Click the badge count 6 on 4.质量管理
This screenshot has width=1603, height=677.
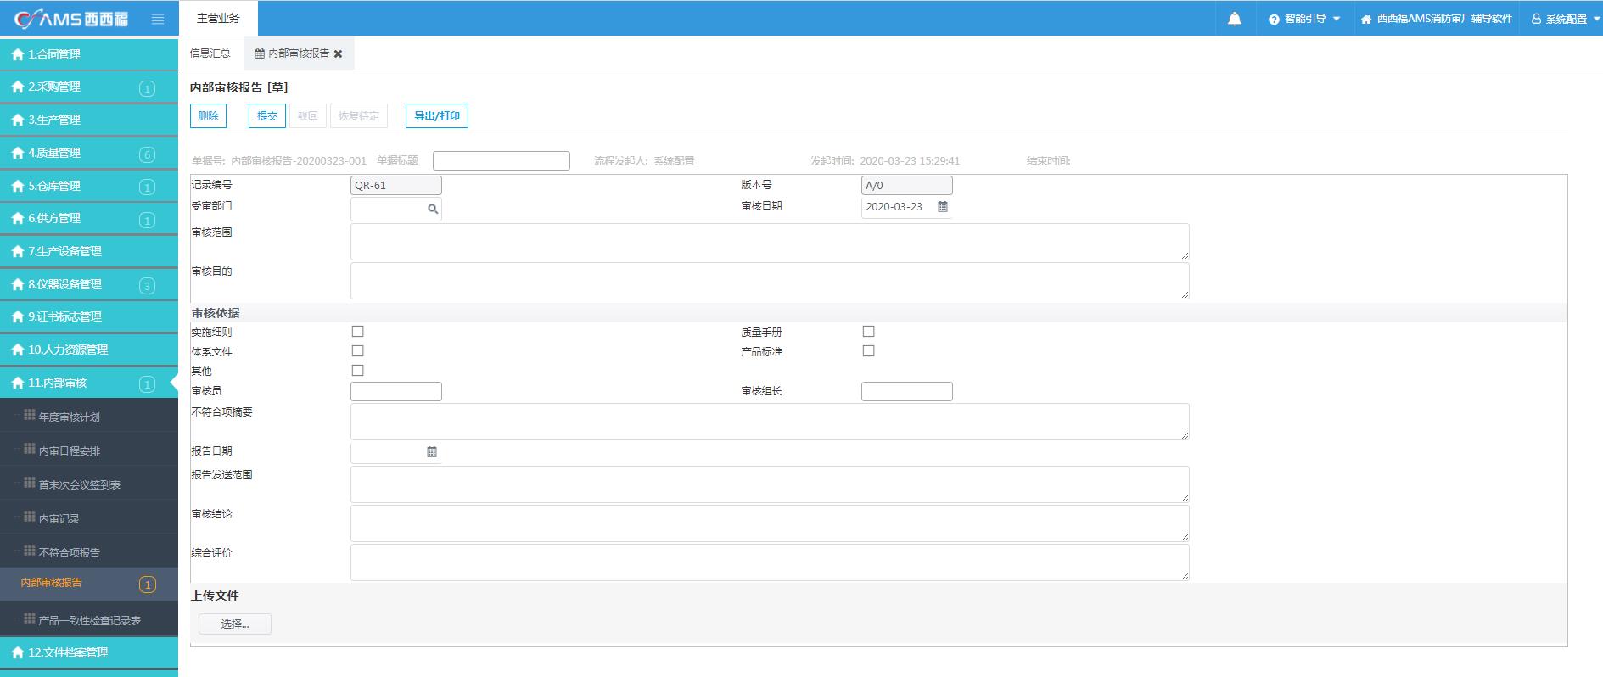pyautogui.click(x=147, y=154)
